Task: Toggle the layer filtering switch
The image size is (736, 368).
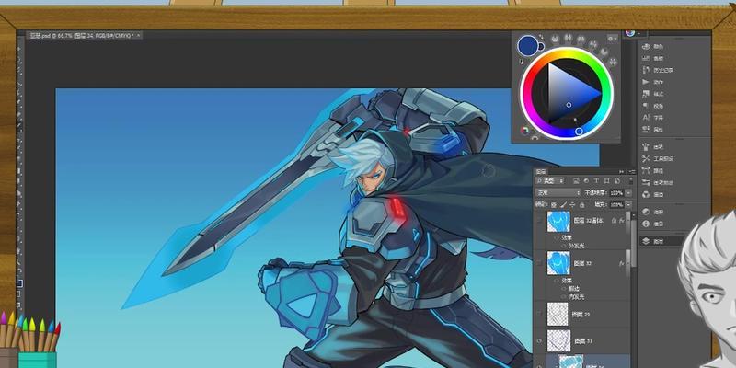Action: [631, 180]
